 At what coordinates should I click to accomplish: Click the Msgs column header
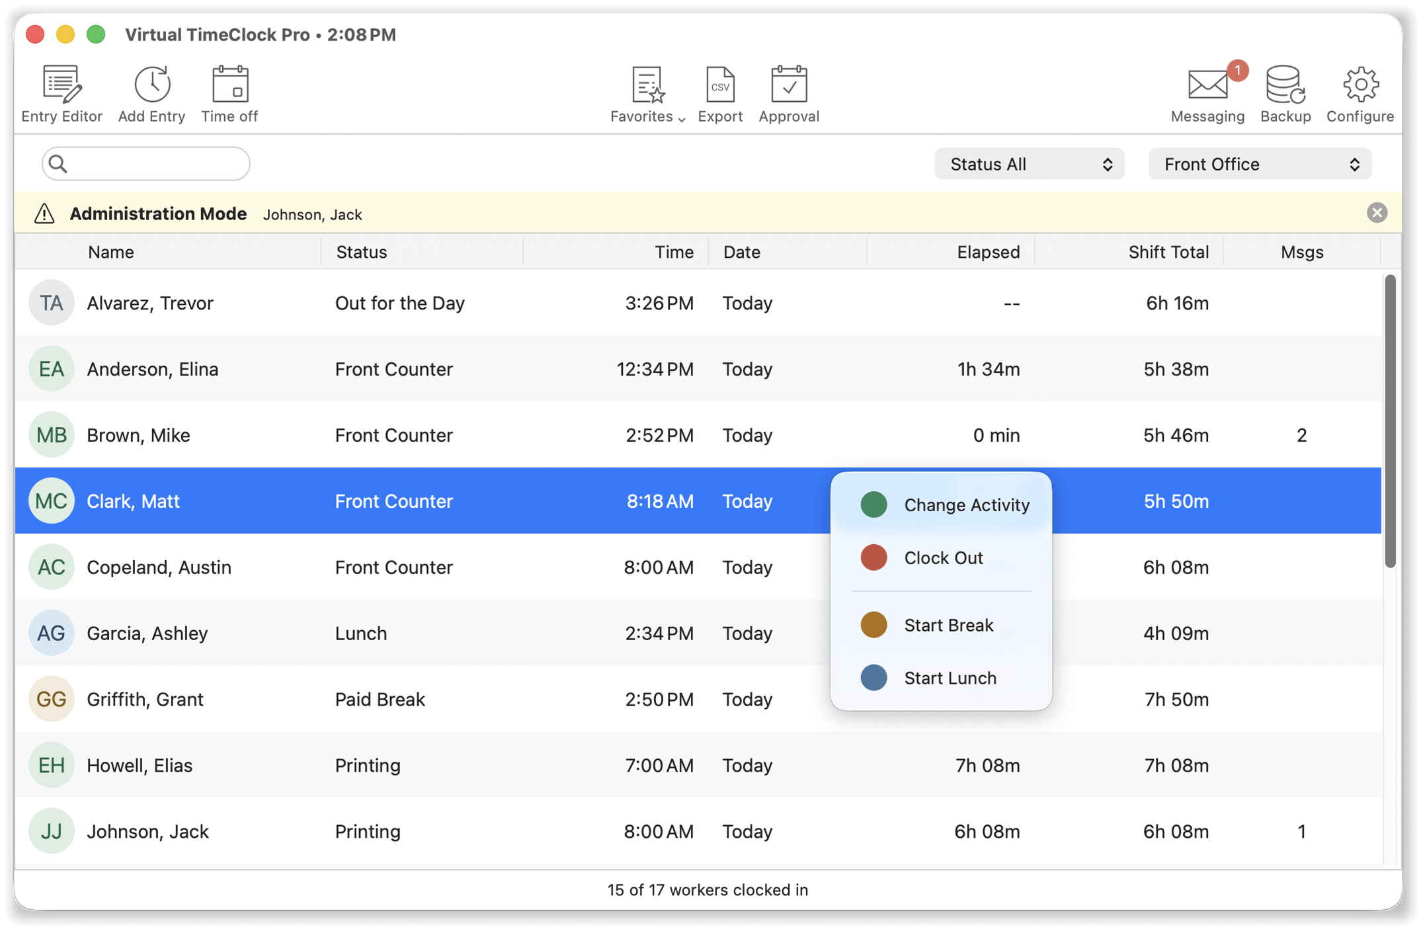(1302, 252)
